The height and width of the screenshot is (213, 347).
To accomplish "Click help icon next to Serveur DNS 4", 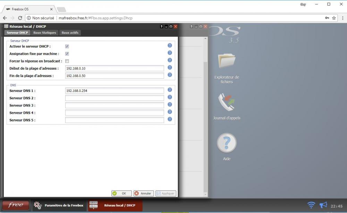I will click(170, 112).
